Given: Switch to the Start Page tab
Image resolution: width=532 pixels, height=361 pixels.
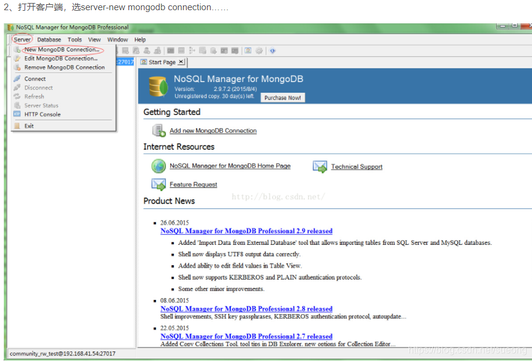Looking at the screenshot, I should [162, 62].
